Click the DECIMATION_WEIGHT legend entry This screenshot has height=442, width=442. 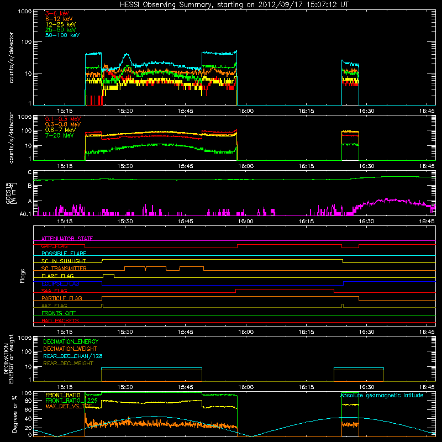coord(70,349)
